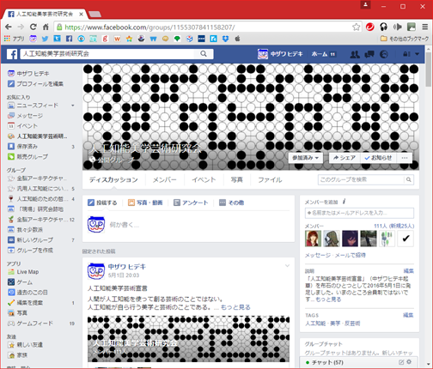Screen dimensions: 433x369
Task: Click the Twitter bookmark icon
Action: pos(45,39)
